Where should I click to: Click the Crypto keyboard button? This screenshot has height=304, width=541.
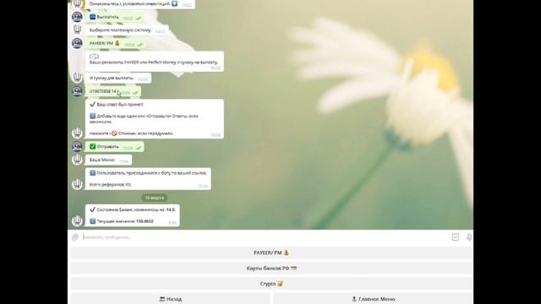tap(271, 284)
